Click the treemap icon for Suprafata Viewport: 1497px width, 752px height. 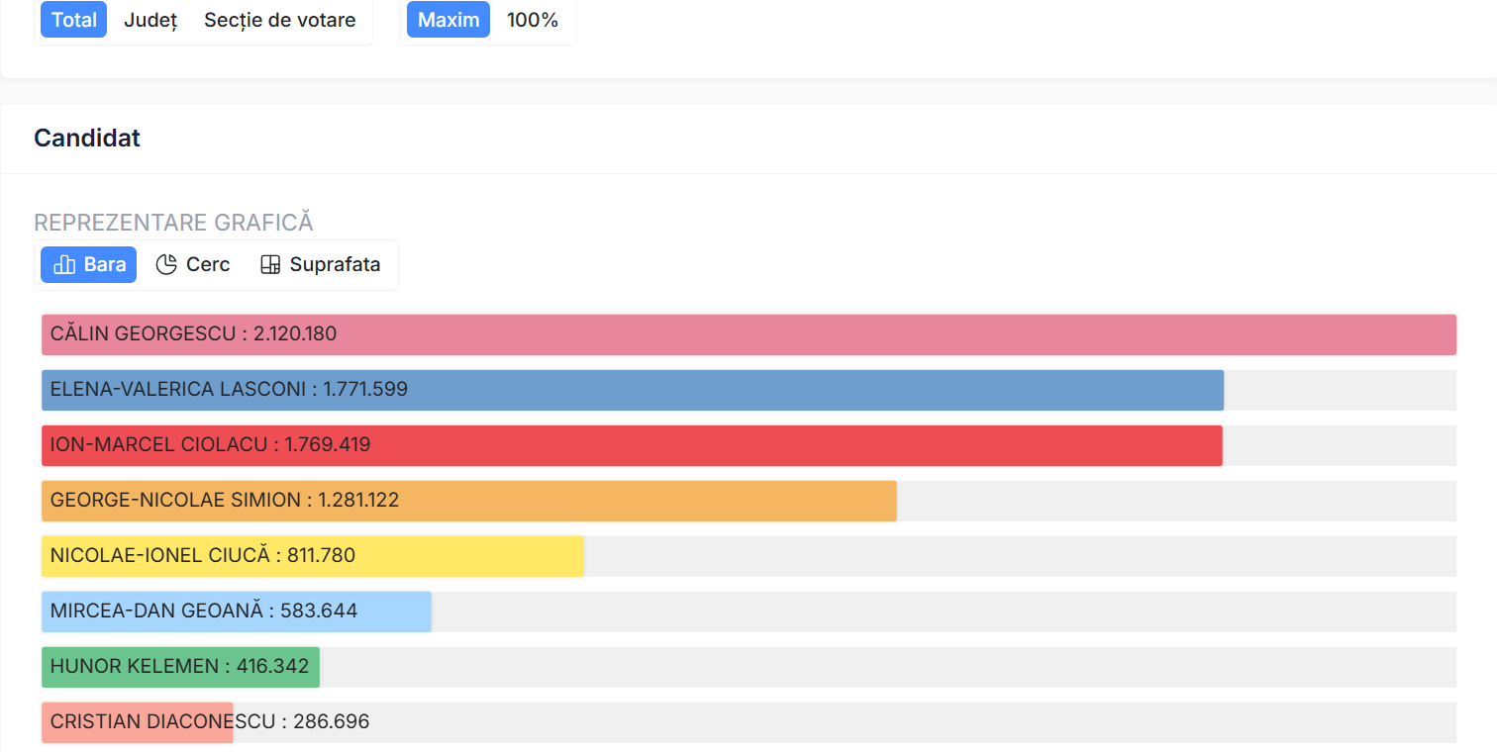(270, 265)
